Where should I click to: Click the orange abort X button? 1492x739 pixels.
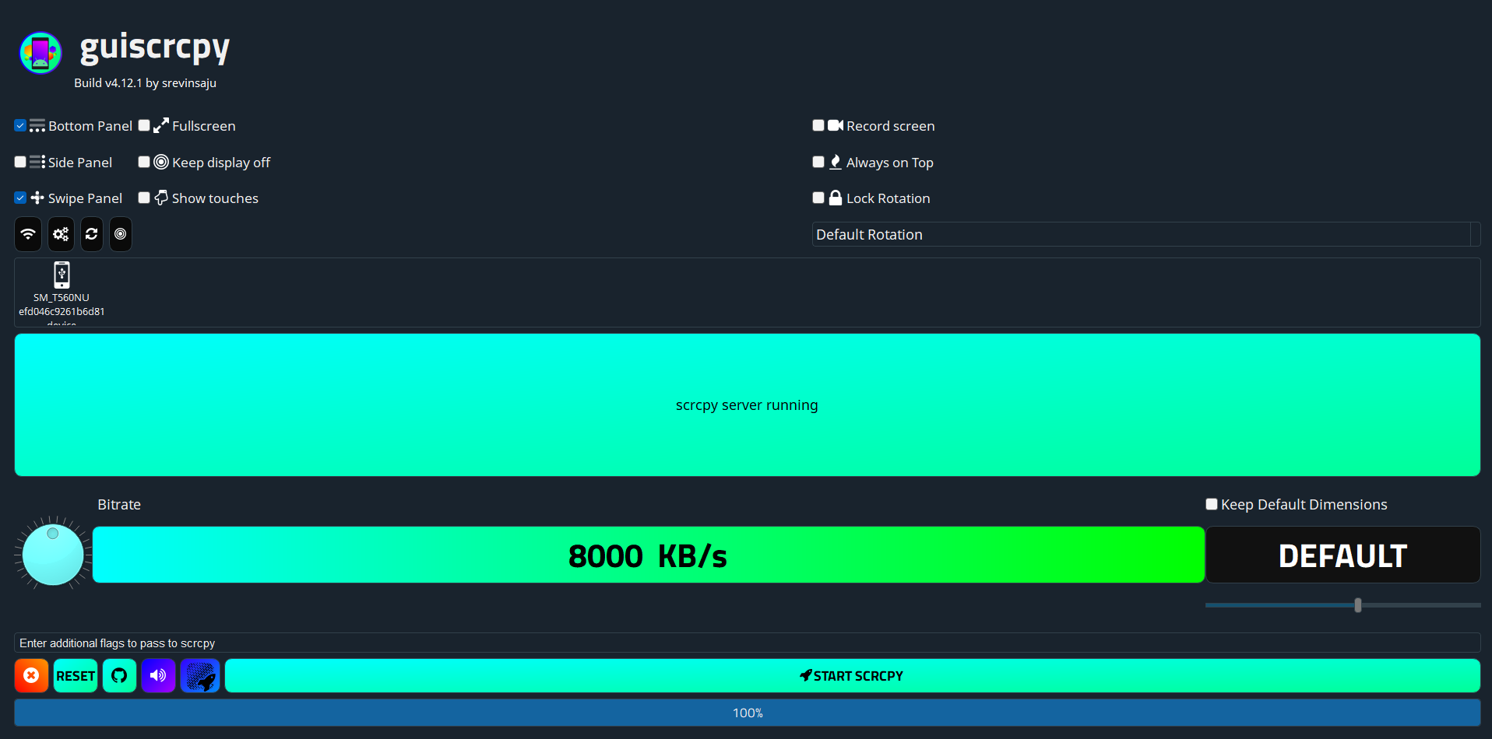click(x=31, y=675)
